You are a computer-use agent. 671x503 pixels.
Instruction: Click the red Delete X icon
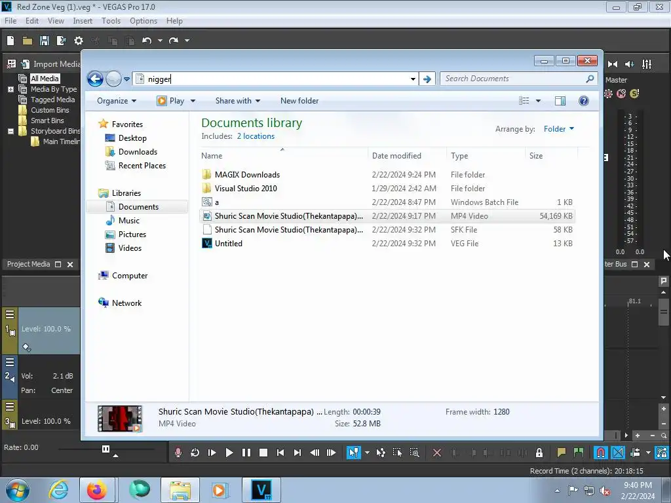click(437, 453)
